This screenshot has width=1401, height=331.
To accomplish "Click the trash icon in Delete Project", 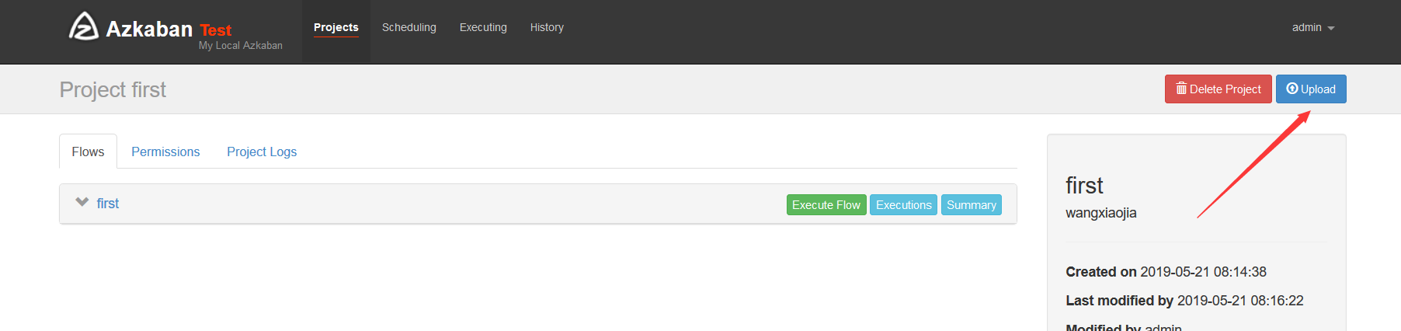I will pyautogui.click(x=1181, y=89).
